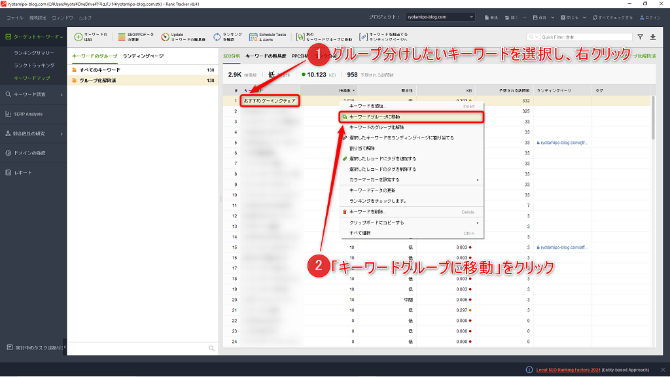Open the ファイル menu
This screenshot has width=670, height=377.
click(x=15, y=17)
